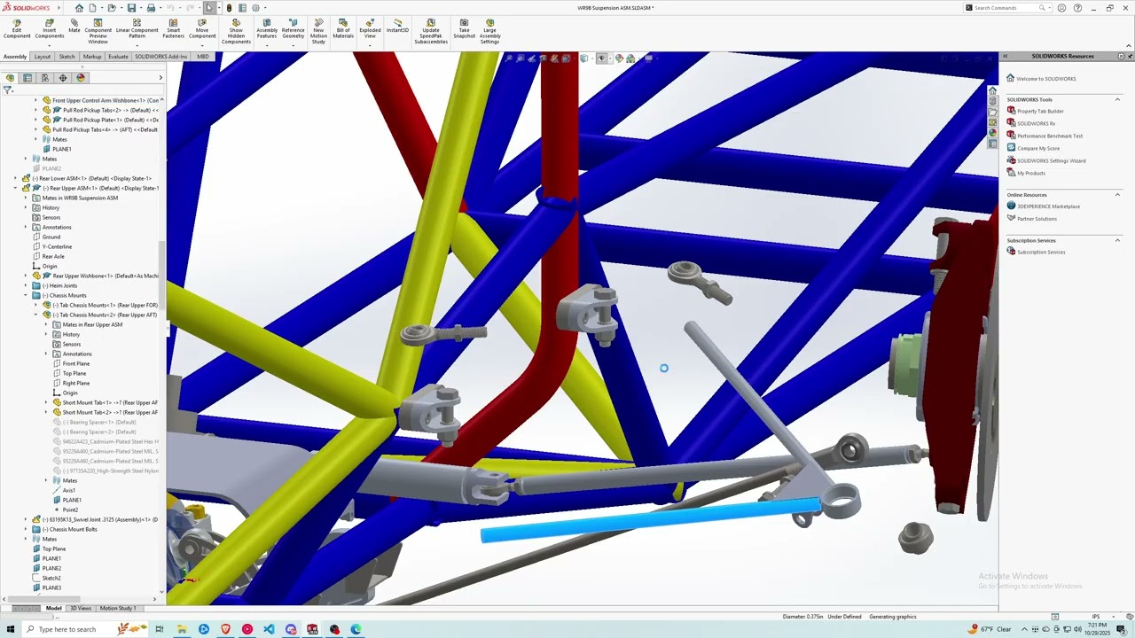Image resolution: width=1135 pixels, height=638 pixels.
Task: Expand Chassis Mount Bolts folder
Action: coord(26,529)
